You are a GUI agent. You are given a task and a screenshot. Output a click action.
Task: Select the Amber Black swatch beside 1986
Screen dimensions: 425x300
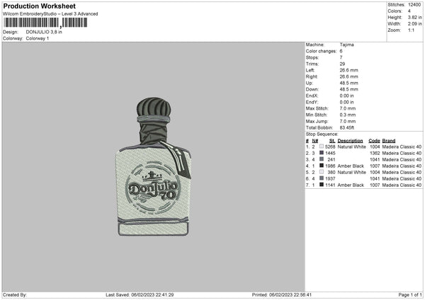point(322,166)
